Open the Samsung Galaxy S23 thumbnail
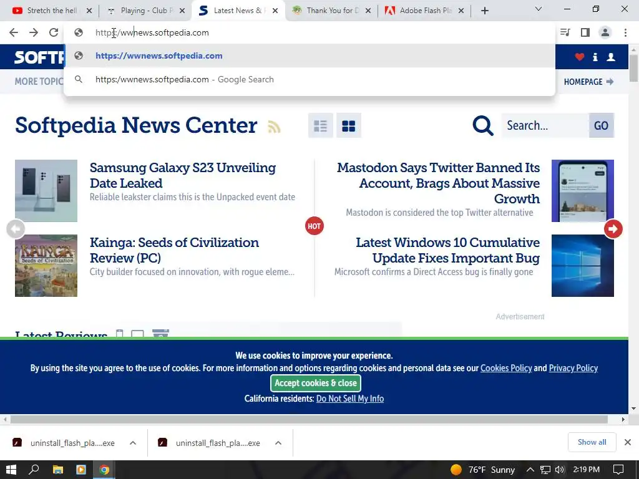 click(46, 191)
